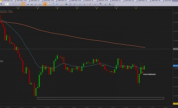The image size is (178, 108).
Task: Click the chart template icon after the period box
Action: [x=13, y=4]
